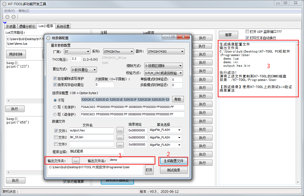The image size is (304, 196).
Task: Click the 帮助 button in the option bytes section
Action: point(178,99)
